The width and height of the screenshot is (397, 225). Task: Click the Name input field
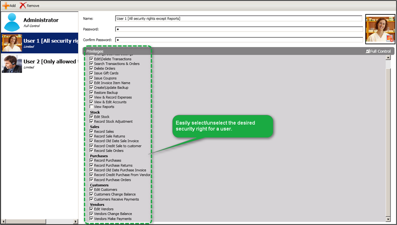pos(238,18)
